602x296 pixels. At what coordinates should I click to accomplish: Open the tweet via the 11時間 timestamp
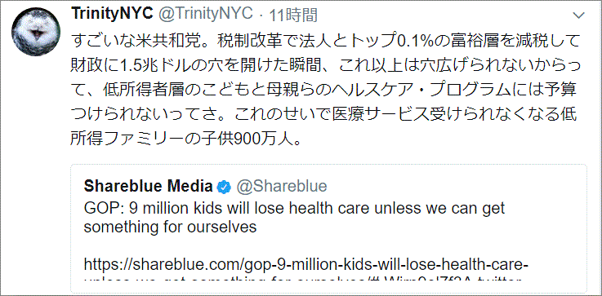pos(294,15)
